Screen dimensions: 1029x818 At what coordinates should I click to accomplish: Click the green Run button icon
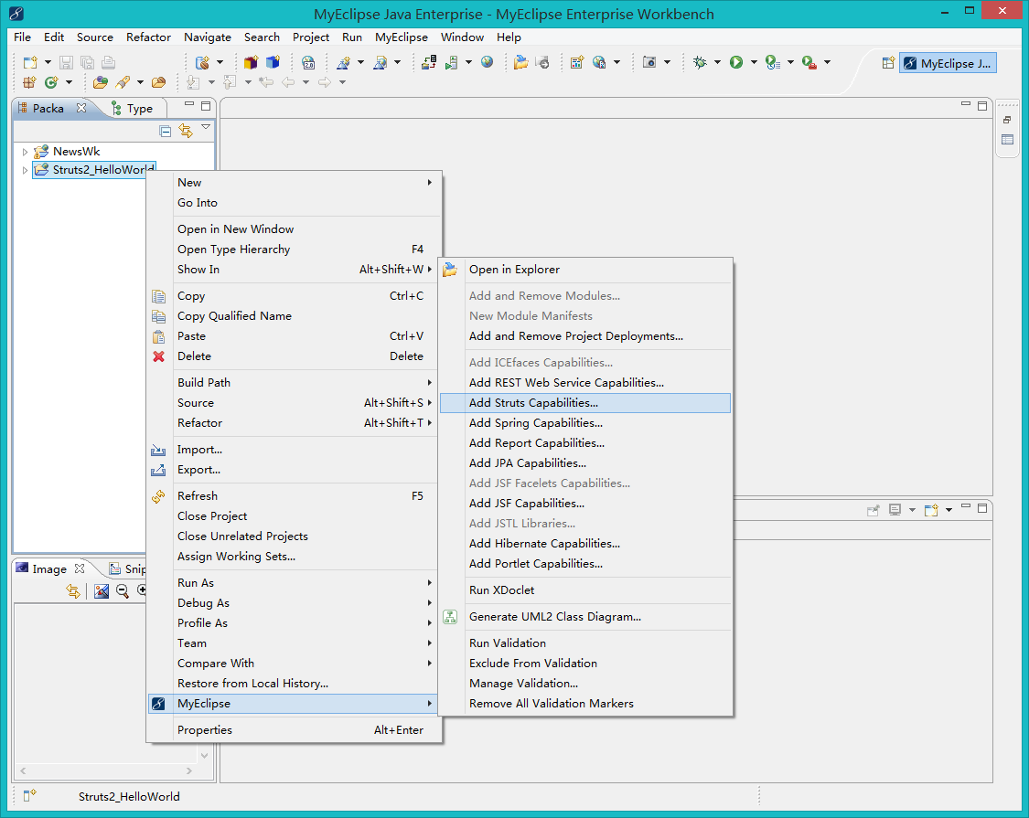coord(736,62)
